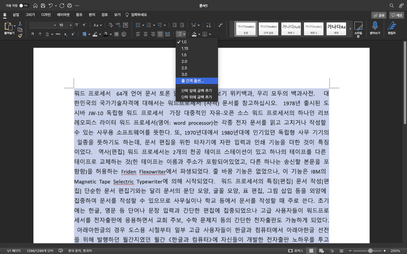Toggle subscript x₂ formatting
Screen dimensions: 407x254
66,34
